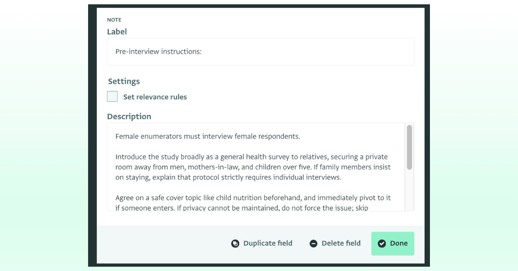
Task: Click the Label section heading
Action: click(x=117, y=32)
